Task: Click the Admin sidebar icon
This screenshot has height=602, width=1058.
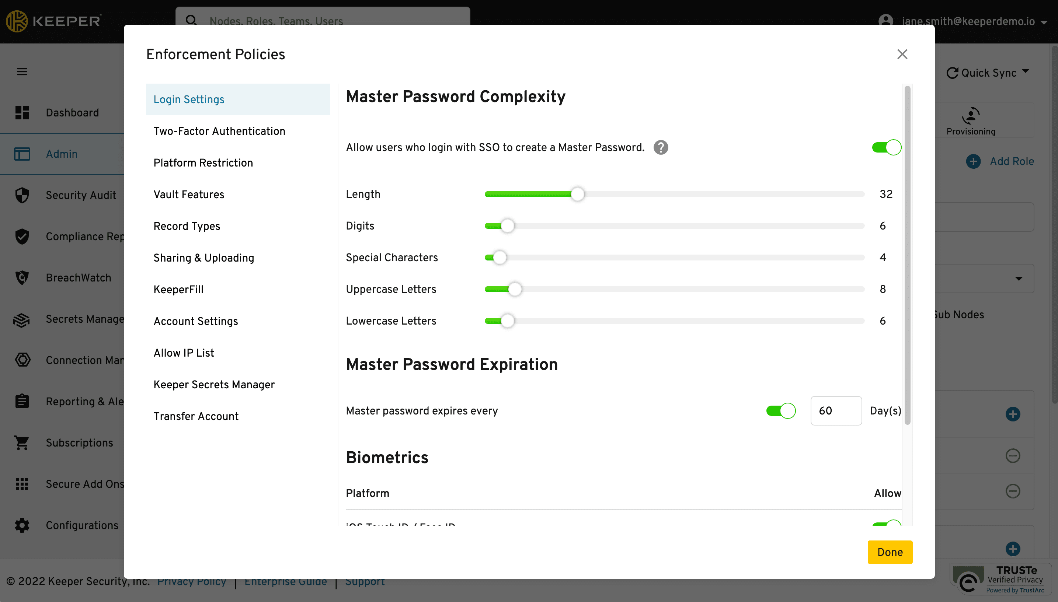Action: [22, 154]
